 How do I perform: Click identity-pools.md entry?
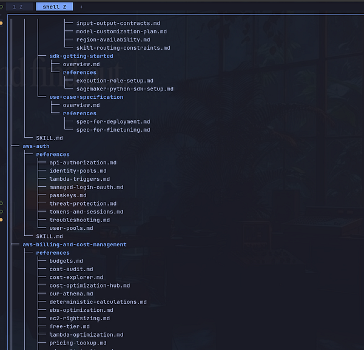(x=78, y=171)
